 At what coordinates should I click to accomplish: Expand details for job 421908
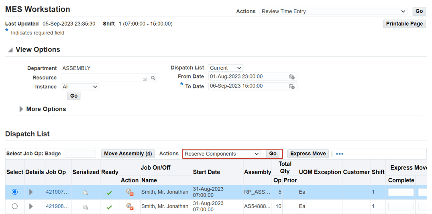click(x=31, y=206)
